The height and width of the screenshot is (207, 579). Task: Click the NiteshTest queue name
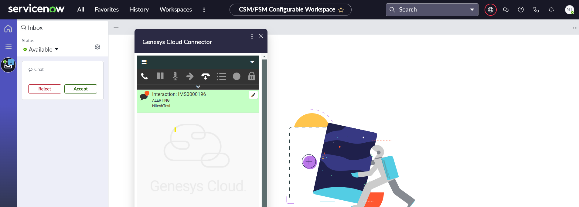tap(161, 106)
